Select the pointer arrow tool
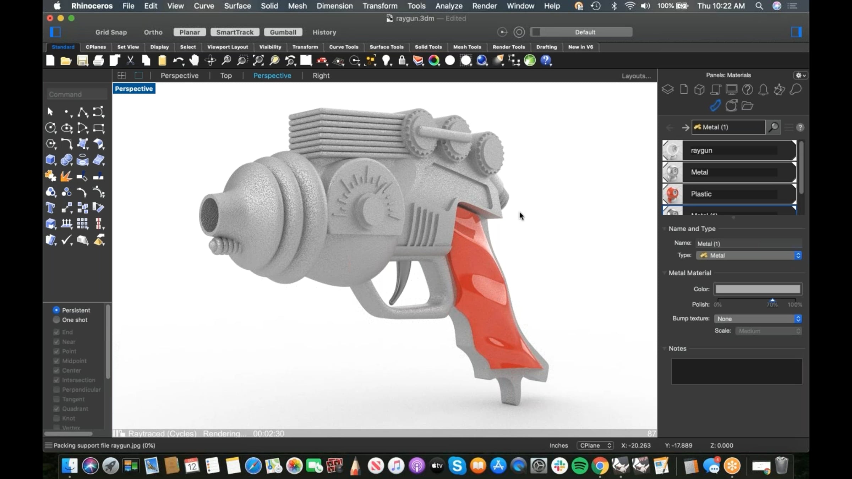The height and width of the screenshot is (479, 852). tap(50, 112)
